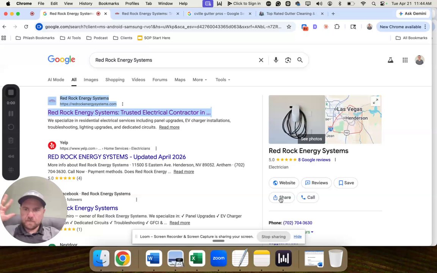This screenshot has width=437, height=273.
Task: Open the Clients bookmarks folder
Action: 123,38
